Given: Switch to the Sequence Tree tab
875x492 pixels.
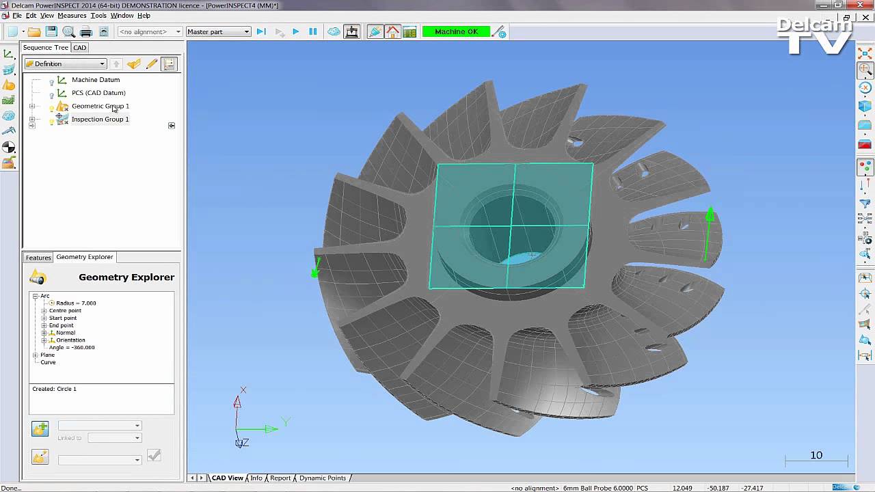Looking at the screenshot, I should 46,47.
